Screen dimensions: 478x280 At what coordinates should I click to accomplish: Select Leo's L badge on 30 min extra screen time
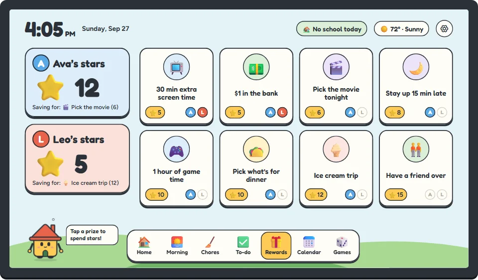[203, 113]
